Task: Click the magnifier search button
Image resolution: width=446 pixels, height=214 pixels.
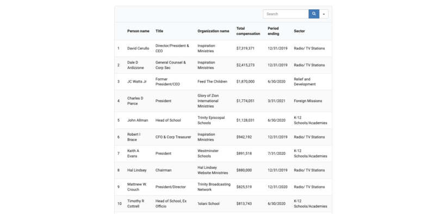Action: click(x=314, y=14)
